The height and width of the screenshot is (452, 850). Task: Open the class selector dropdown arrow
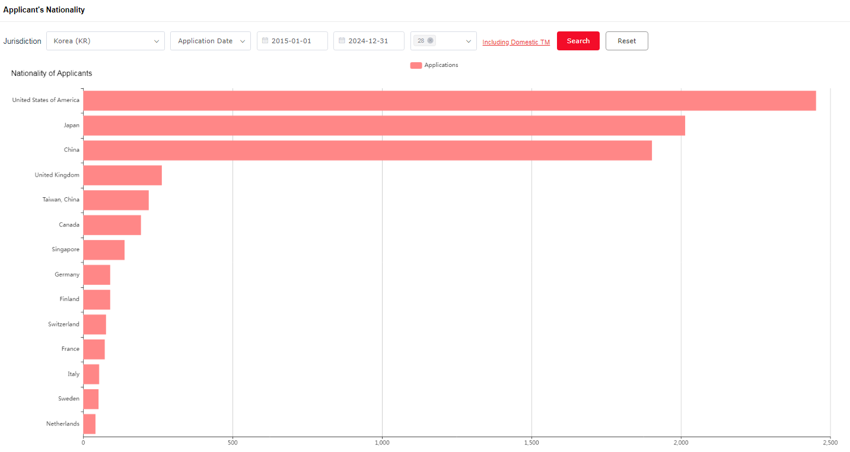coord(468,41)
